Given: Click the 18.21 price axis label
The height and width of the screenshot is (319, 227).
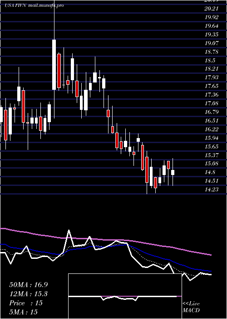Looking at the screenshot, I should (212, 69).
